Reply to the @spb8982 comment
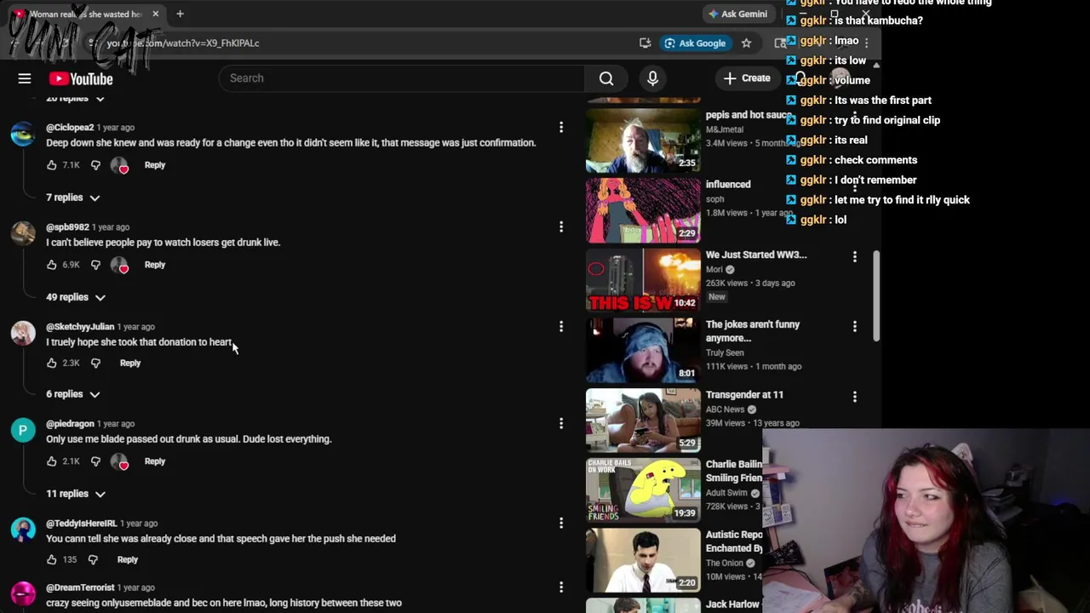This screenshot has width=1090, height=613. coord(154,265)
